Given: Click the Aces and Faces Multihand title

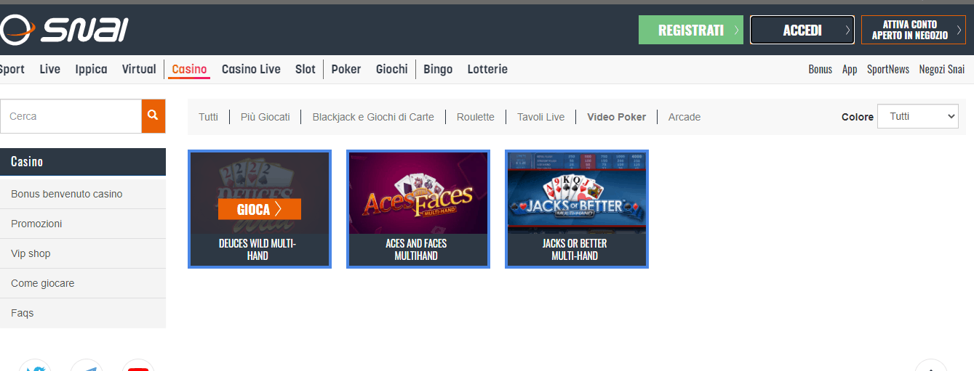Looking at the screenshot, I should pos(416,250).
